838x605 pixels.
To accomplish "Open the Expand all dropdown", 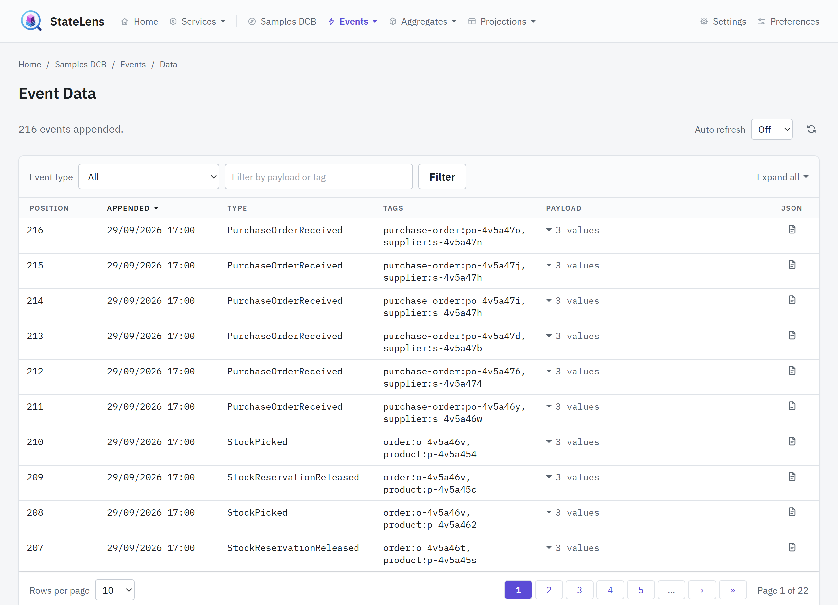I will 783,177.
